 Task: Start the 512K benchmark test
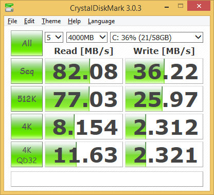click(x=27, y=99)
